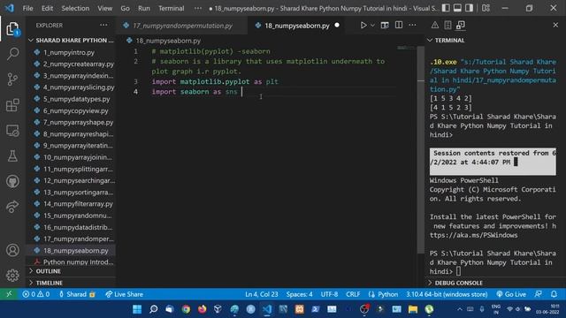Toggle primary side bar layout
This screenshot has width=566, height=318.
pos(446,8)
